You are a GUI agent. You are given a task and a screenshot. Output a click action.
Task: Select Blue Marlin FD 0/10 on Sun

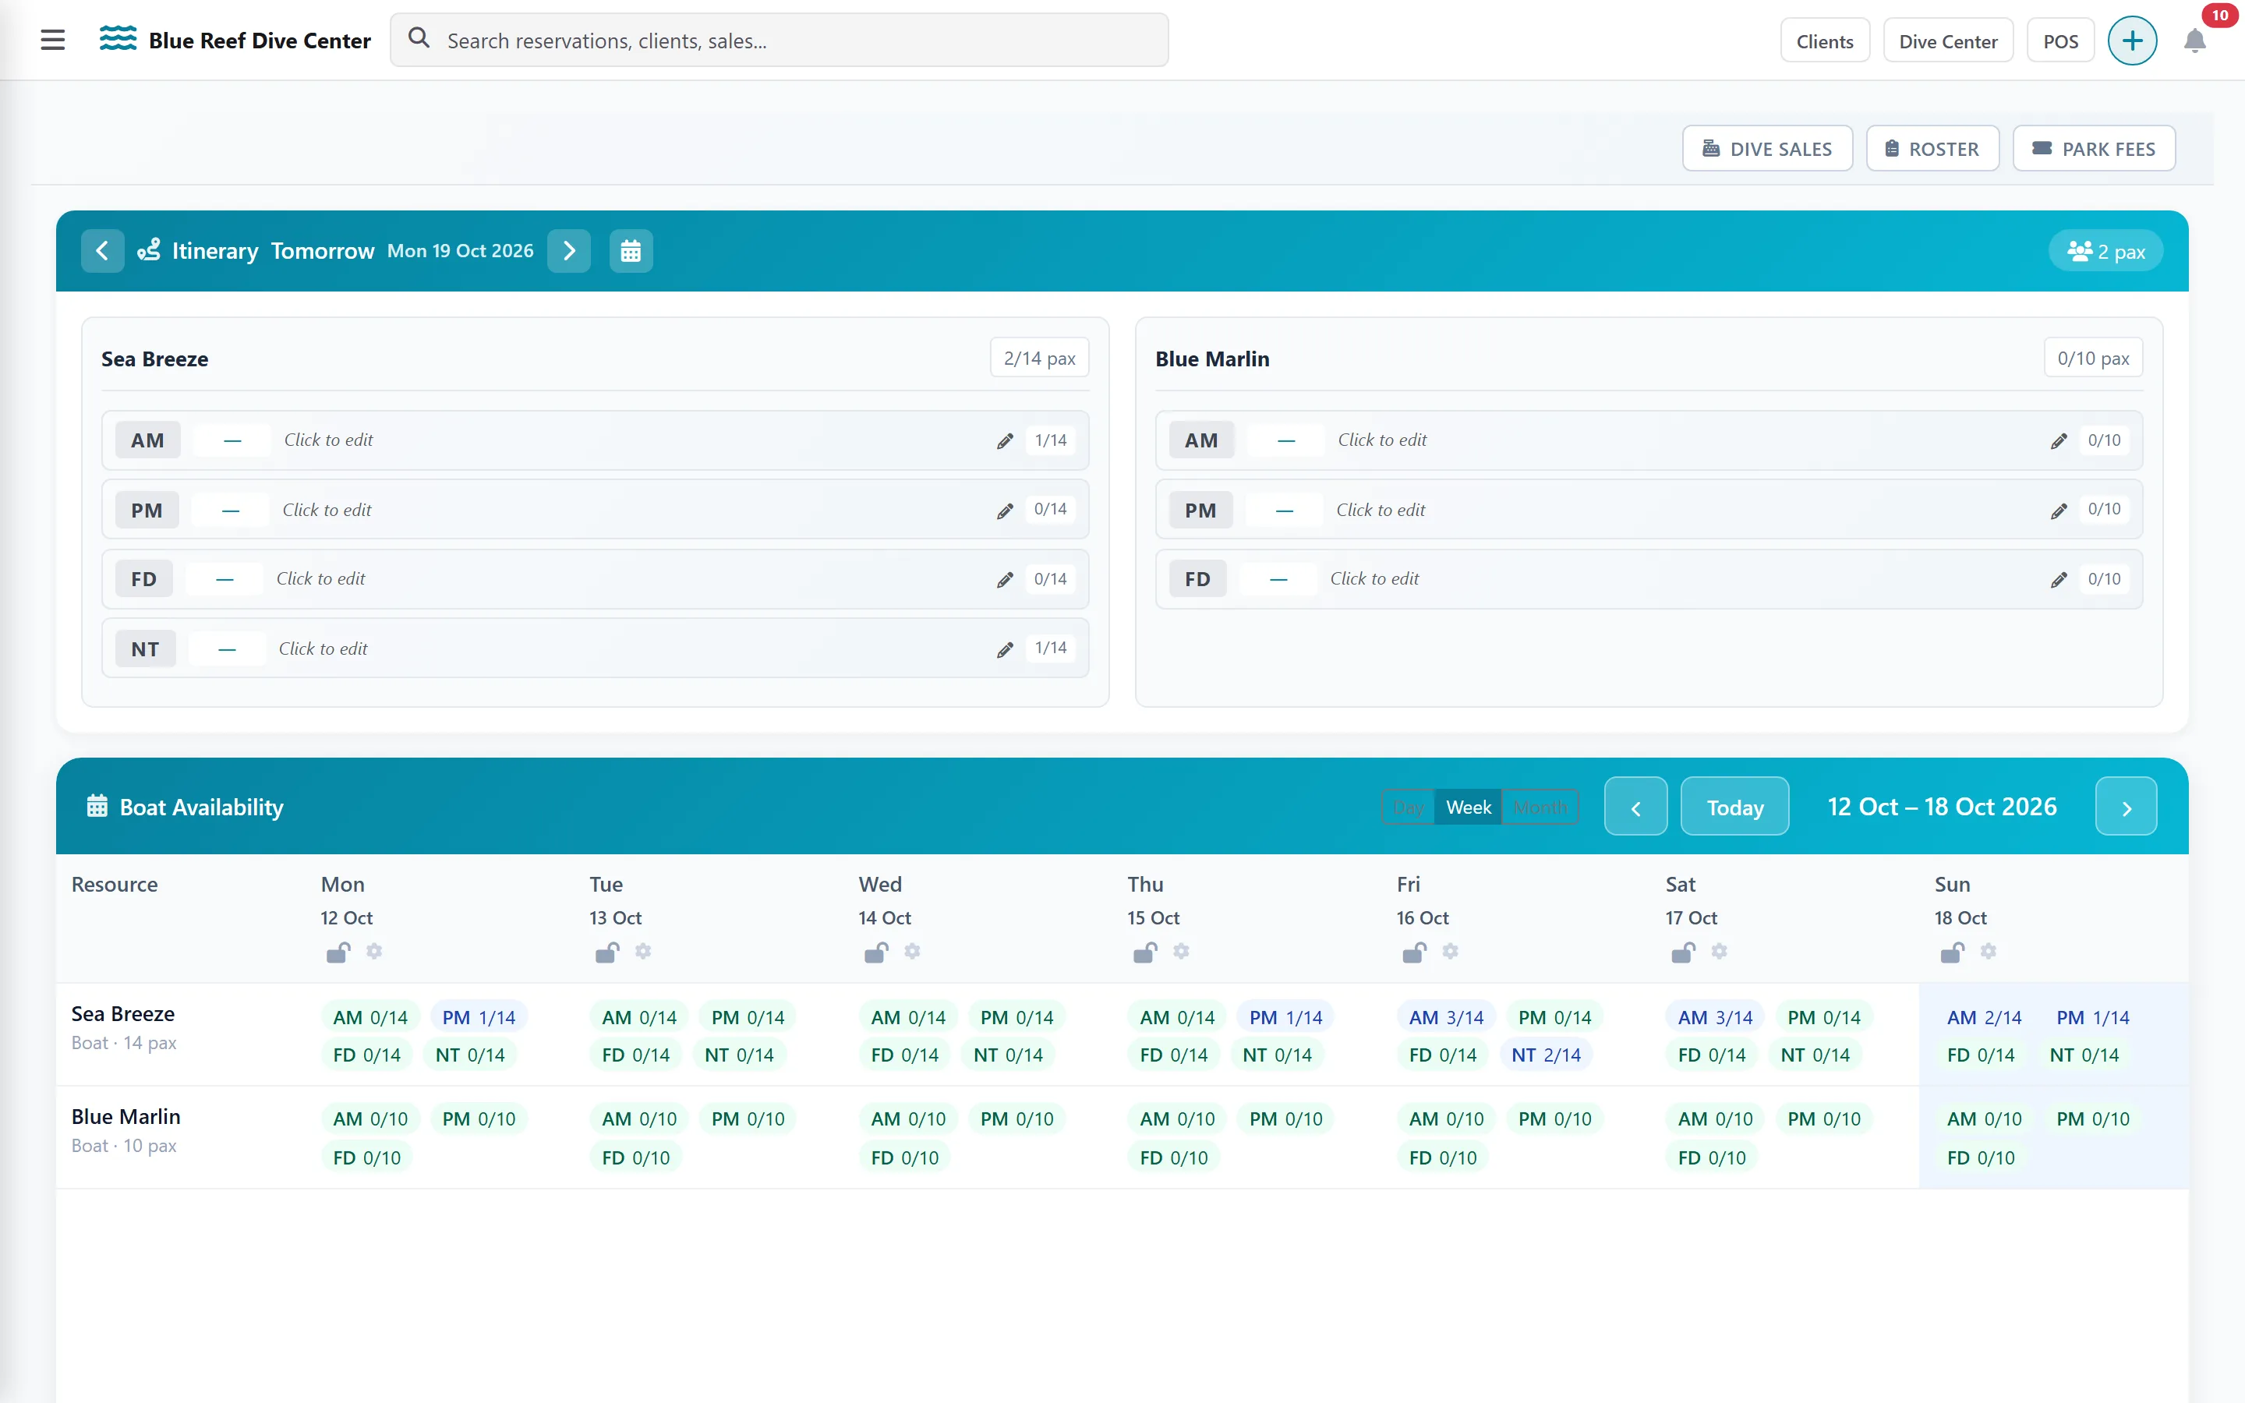tap(1981, 1158)
